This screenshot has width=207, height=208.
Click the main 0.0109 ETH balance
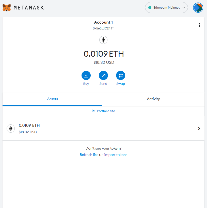(104, 54)
